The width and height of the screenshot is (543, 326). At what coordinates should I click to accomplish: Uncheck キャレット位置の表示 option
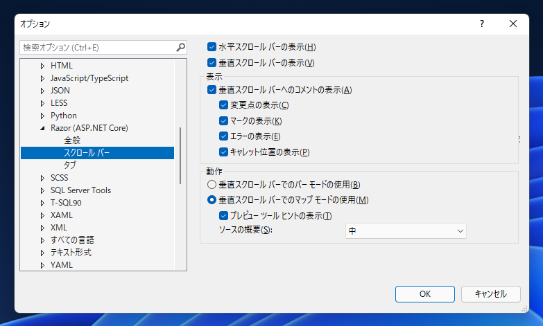click(223, 152)
